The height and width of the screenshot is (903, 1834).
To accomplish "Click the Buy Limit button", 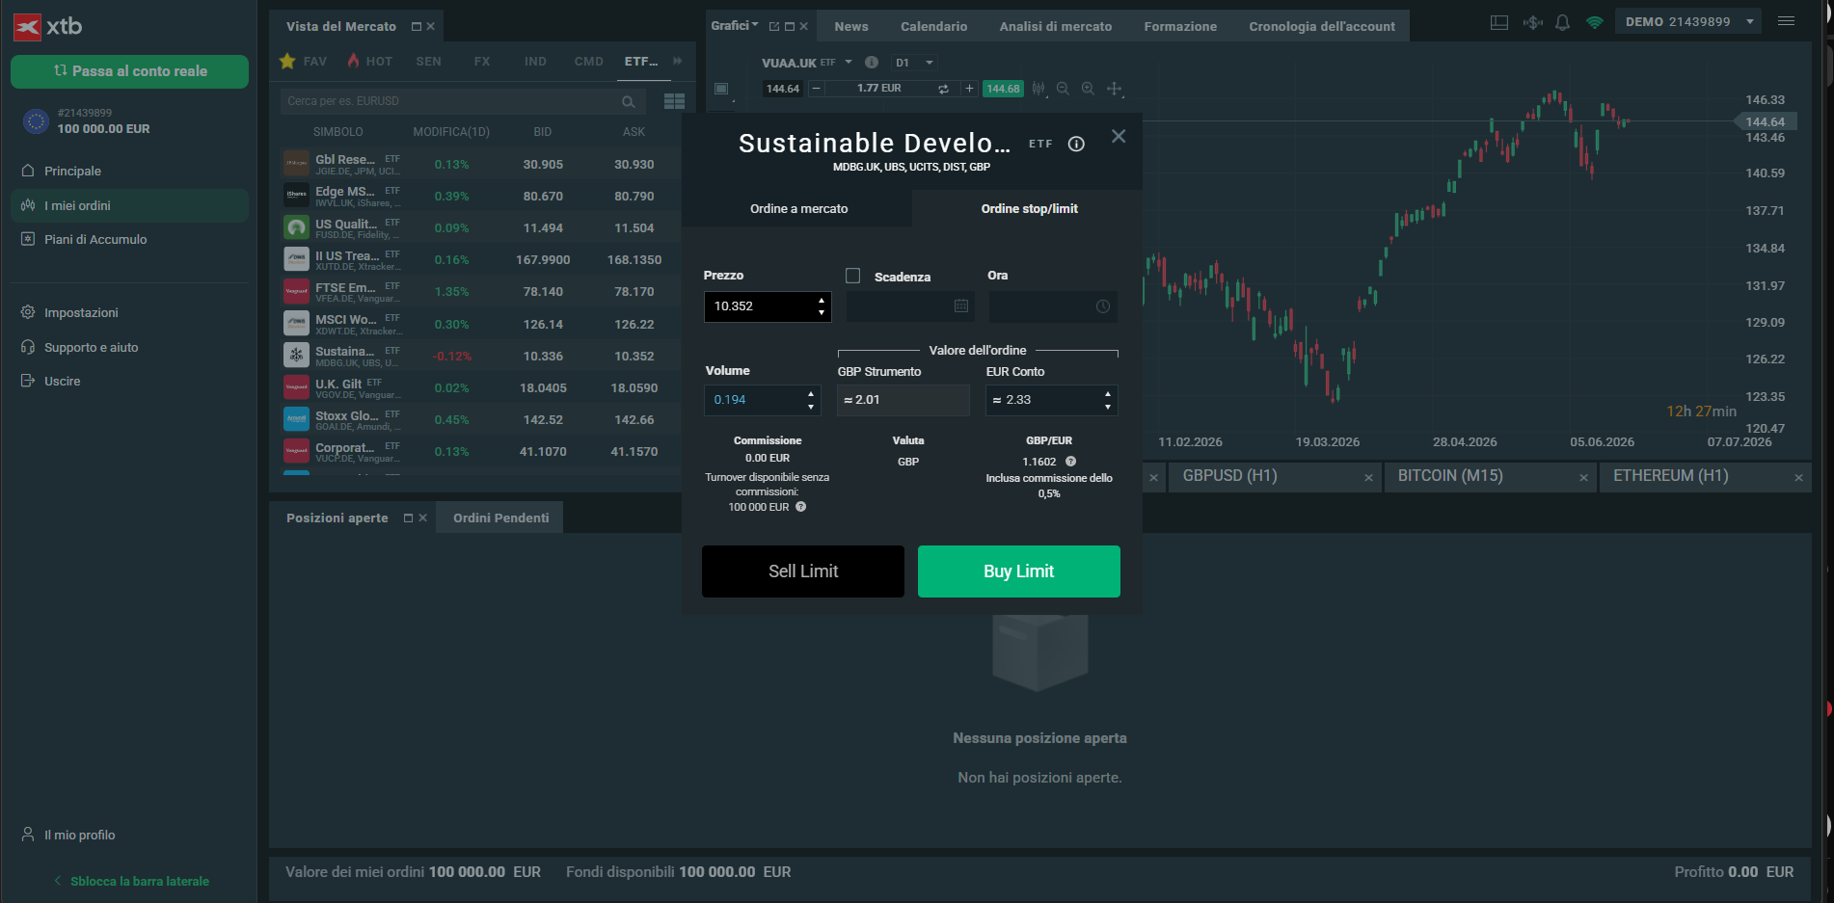I will [1018, 571].
